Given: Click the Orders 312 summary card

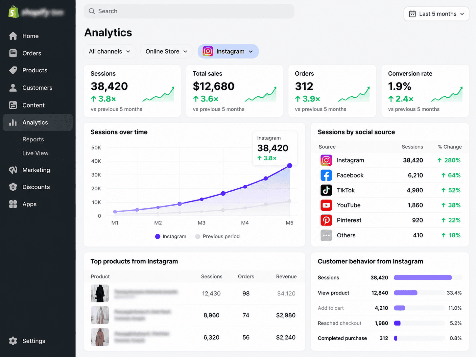Looking at the screenshot, I should [x=332, y=91].
